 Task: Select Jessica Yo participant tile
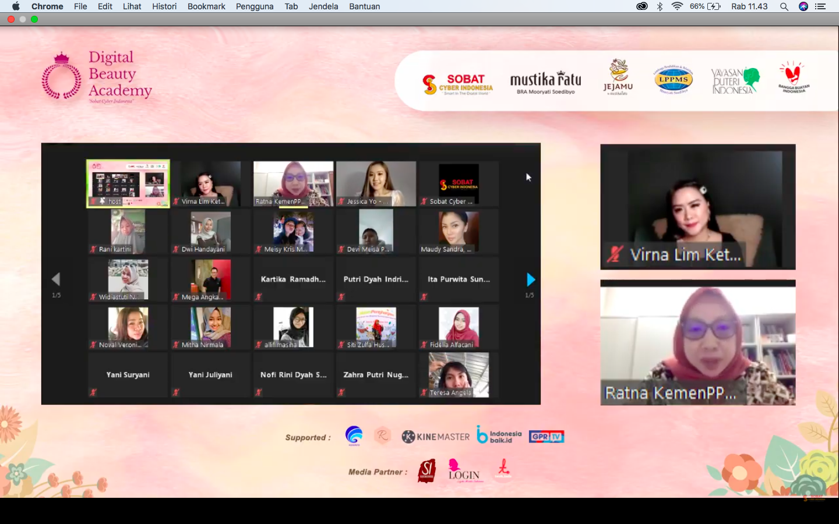[376, 183]
